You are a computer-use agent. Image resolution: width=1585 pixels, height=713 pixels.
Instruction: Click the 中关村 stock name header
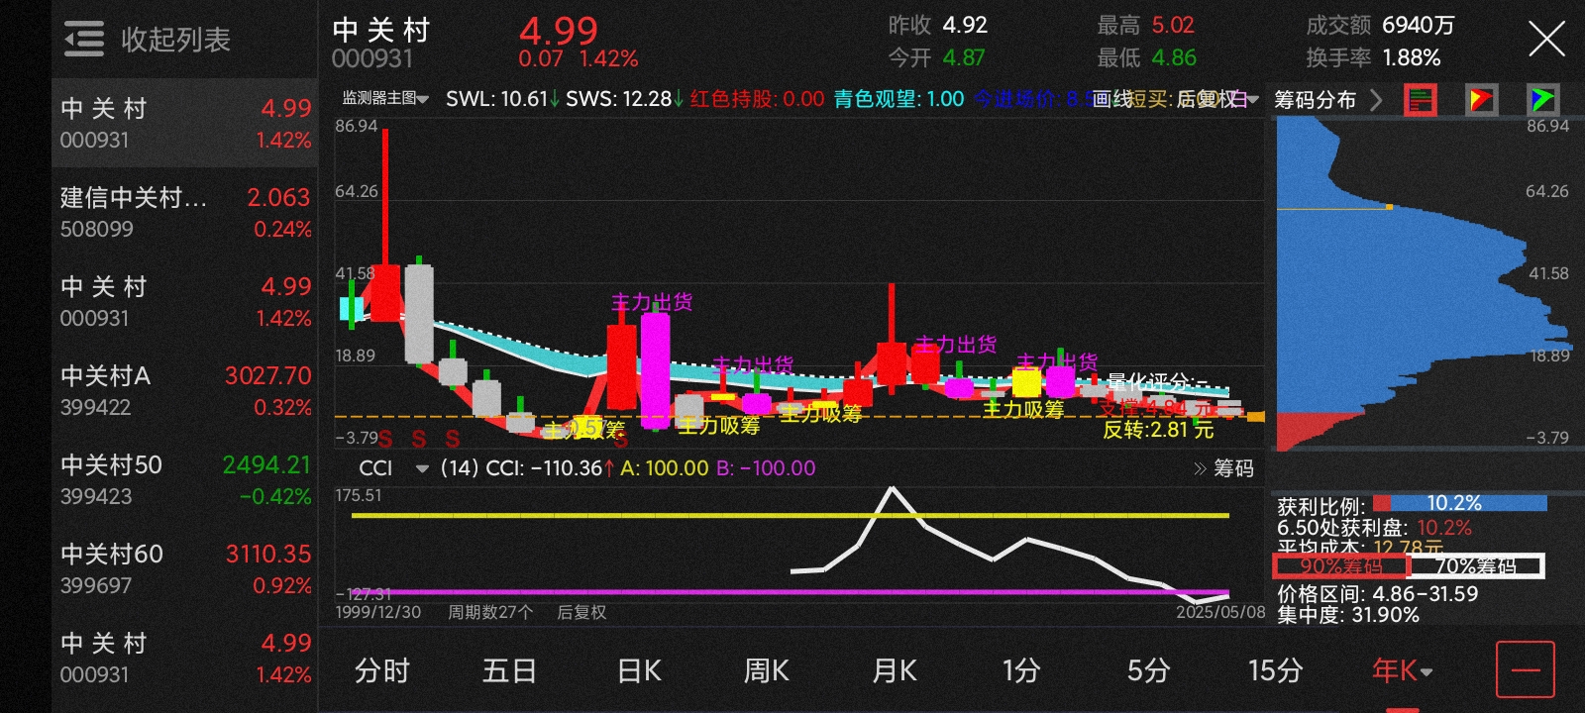(381, 30)
